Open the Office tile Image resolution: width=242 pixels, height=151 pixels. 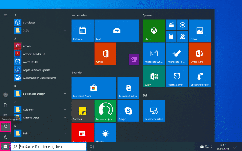[105, 53]
